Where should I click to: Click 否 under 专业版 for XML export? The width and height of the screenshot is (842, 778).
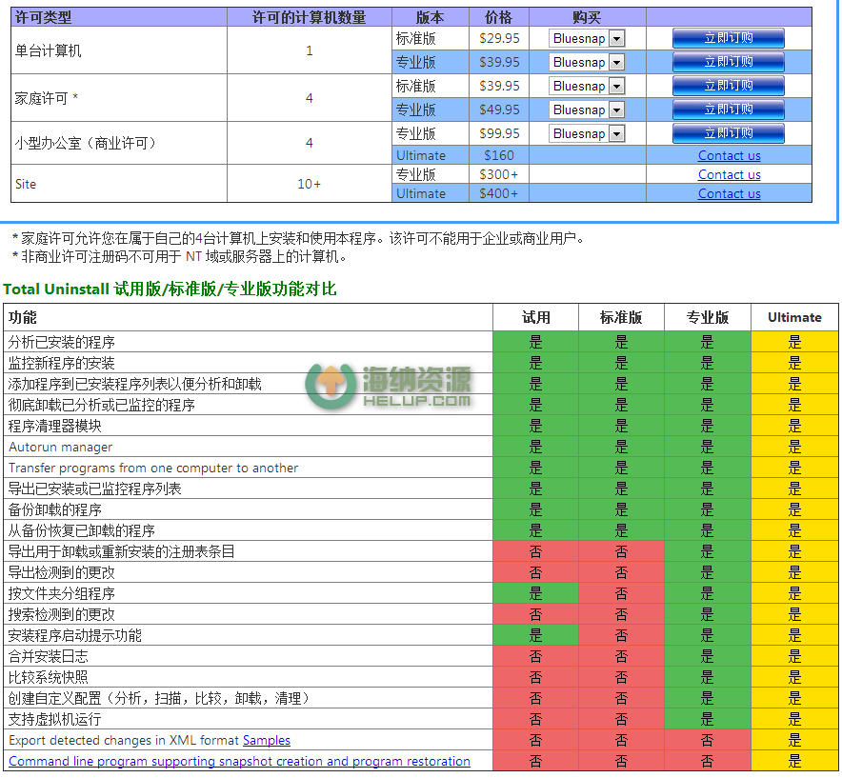708,741
